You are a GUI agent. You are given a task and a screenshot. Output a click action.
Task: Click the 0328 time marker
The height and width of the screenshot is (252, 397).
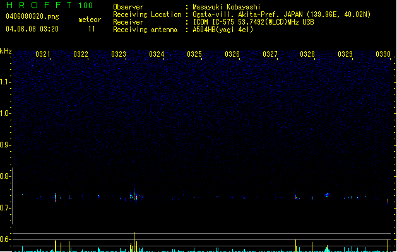307,54
